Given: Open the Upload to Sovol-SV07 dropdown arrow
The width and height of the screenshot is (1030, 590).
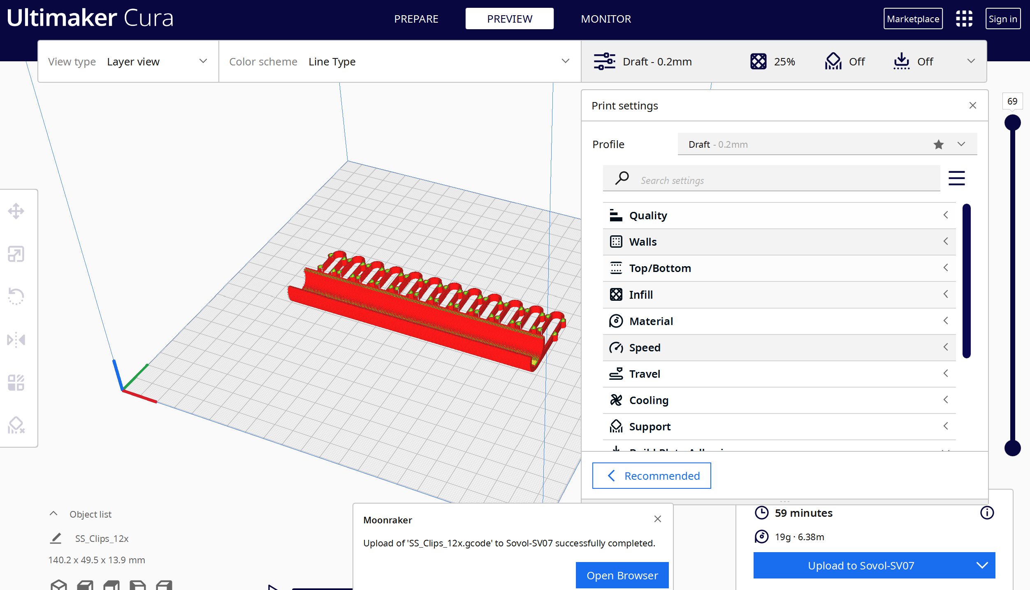Looking at the screenshot, I should (982, 565).
